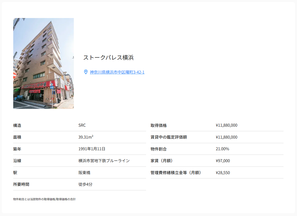Viewport: 297px width, 216px height.
Task: Select the station name 阪東橋
Action: [x=84, y=173]
